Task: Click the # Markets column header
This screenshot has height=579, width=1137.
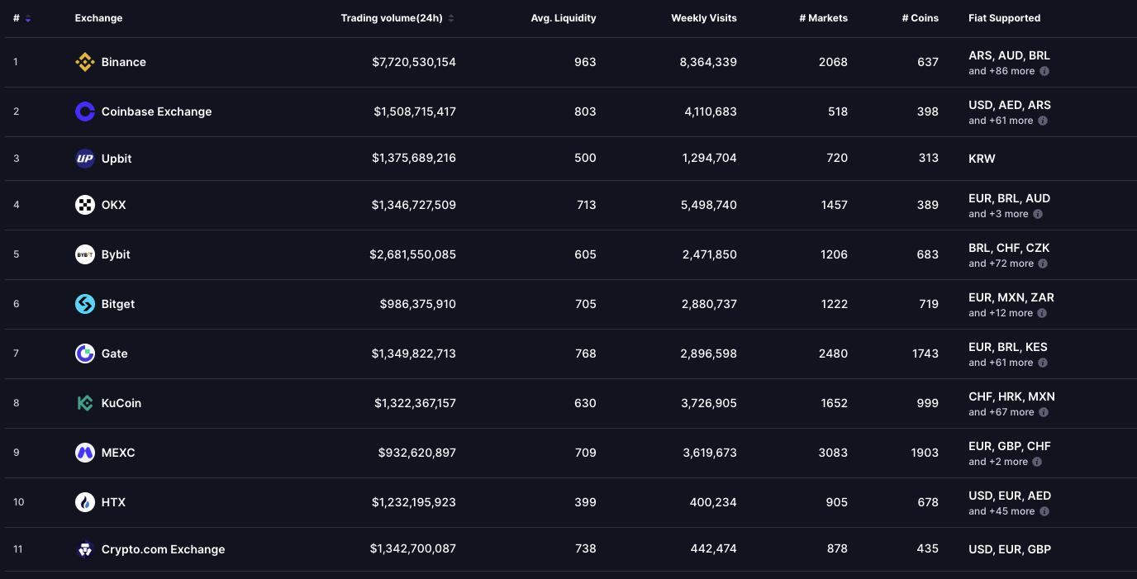Action: point(823,18)
